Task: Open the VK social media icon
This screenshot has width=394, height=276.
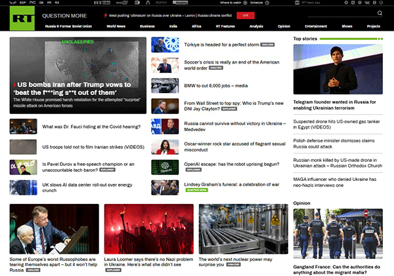Action: click(x=367, y=3)
